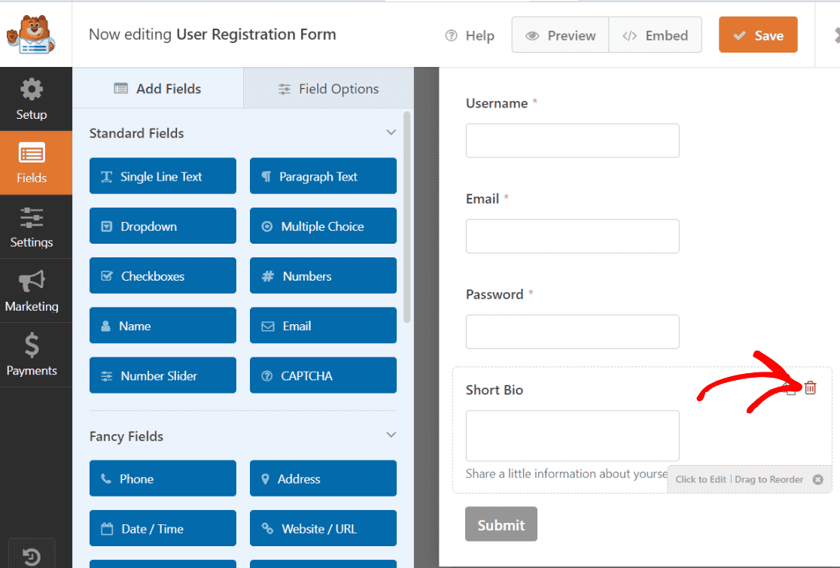The height and width of the screenshot is (568, 840).
Task: Add a Number Slider field
Action: 162,375
